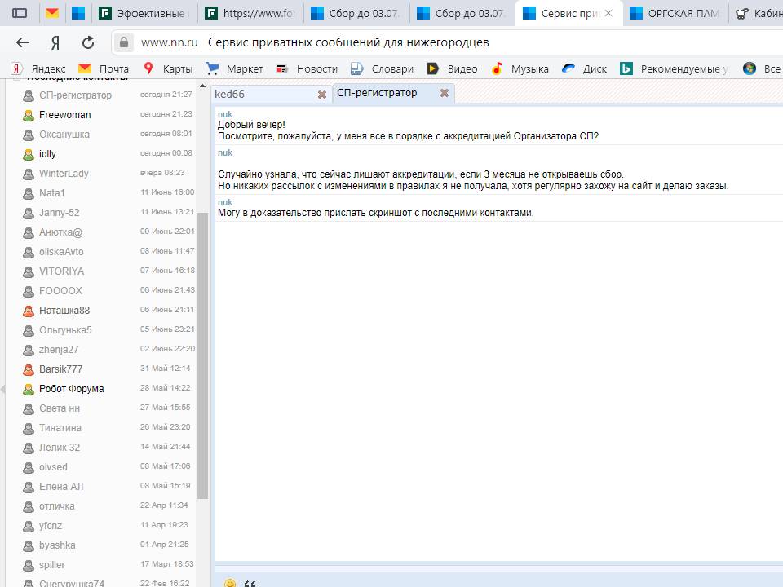Open the browser sidebar panel icon

(20, 13)
